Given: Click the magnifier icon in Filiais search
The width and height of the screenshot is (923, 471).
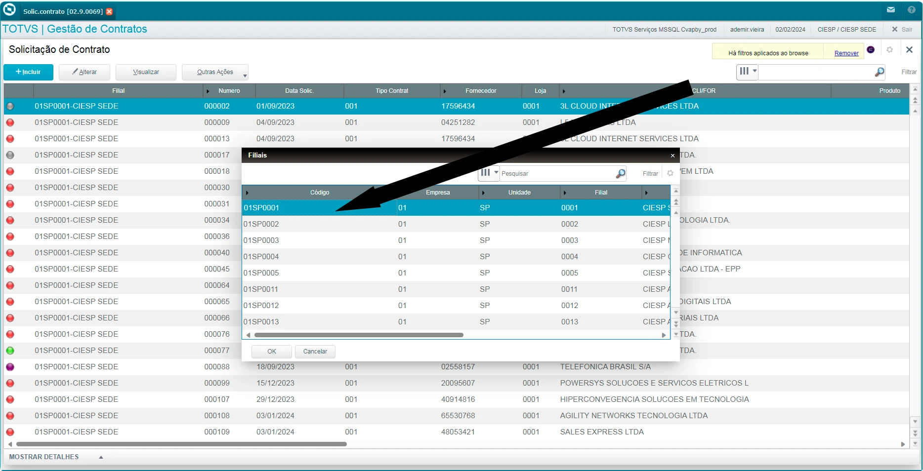Looking at the screenshot, I should [x=620, y=174].
